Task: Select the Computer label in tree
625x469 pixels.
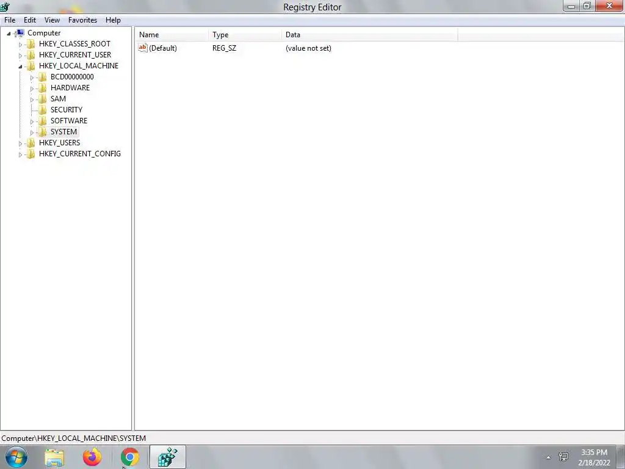Action: coord(44,33)
